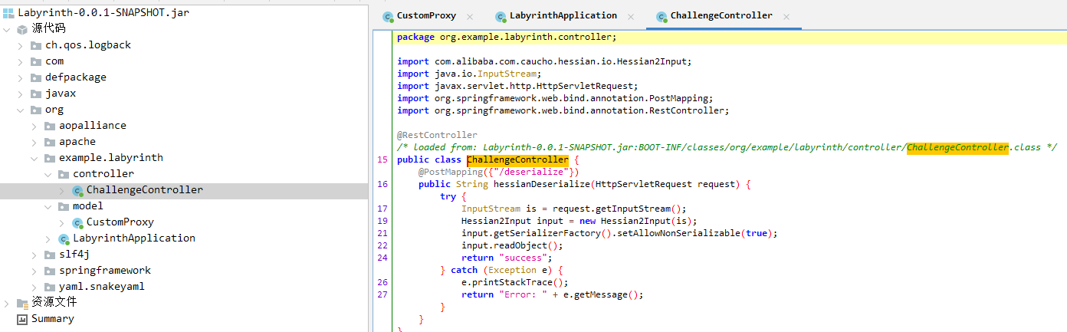Screen dimensions: 1067x332
Task: Click the yaml.snakeyaml package folder icon
Action: click(x=50, y=287)
